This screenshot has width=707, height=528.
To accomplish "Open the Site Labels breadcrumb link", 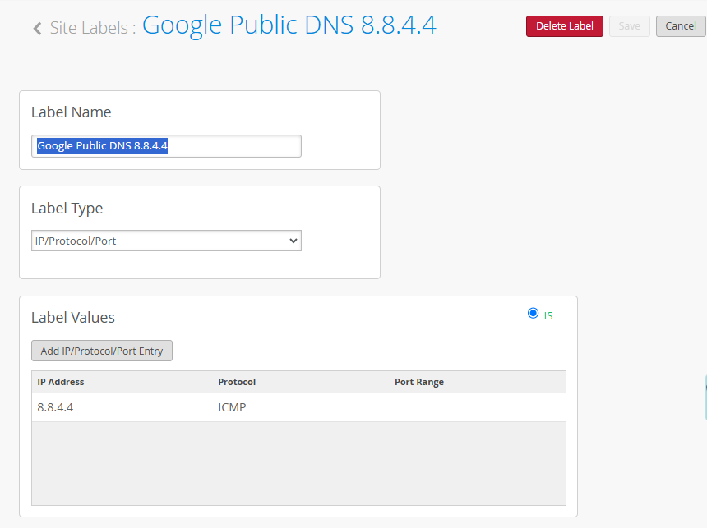I will [x=90, y=28].
